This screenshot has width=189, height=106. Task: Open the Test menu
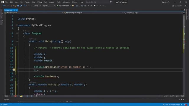46,2
